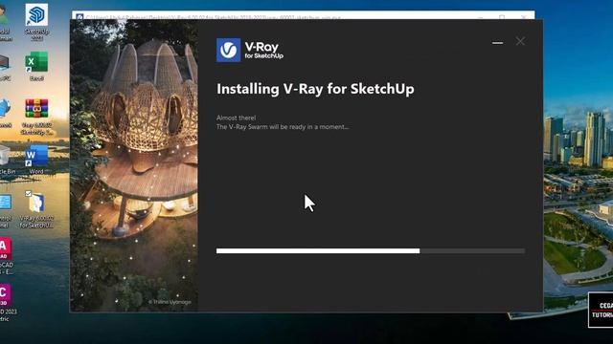Viewport: 613px width, 344px height.
Task: Open the Excel desktop shortcut
Action: [x=36, y=66]
